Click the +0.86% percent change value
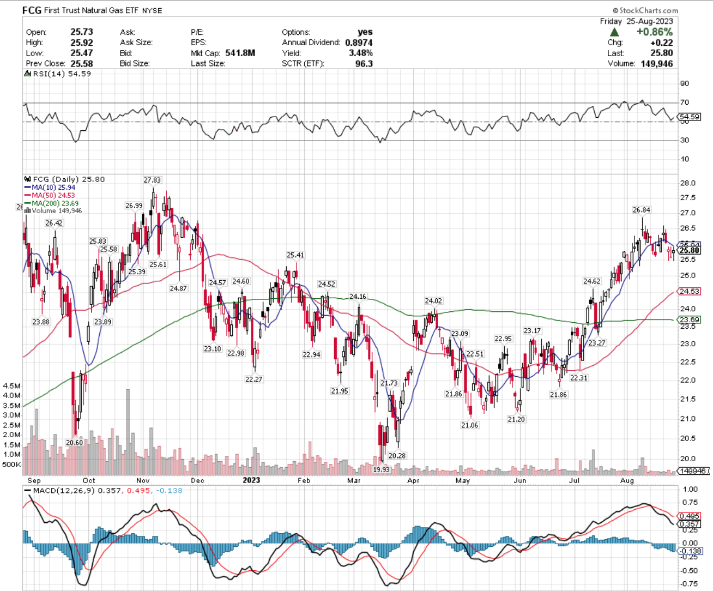The height and width of the screenshot is (591, 713). click(654, 32)
